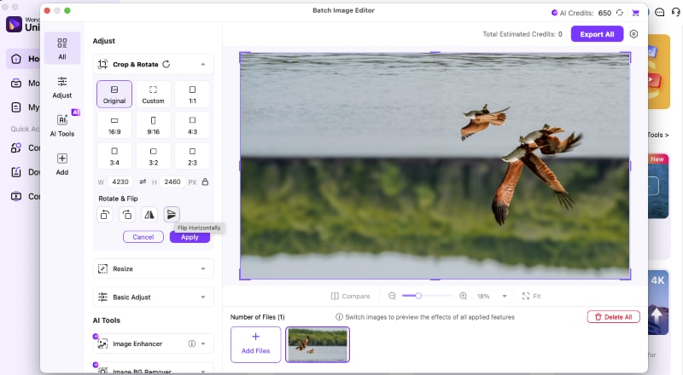This screenshot has height=375, width=683.
Task: Open the Adjust section in sidebar
Action: pyautogui.click(x=61, y=87)
